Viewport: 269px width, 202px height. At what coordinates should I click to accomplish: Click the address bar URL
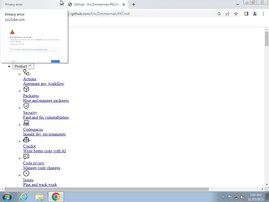click(99, 14)
